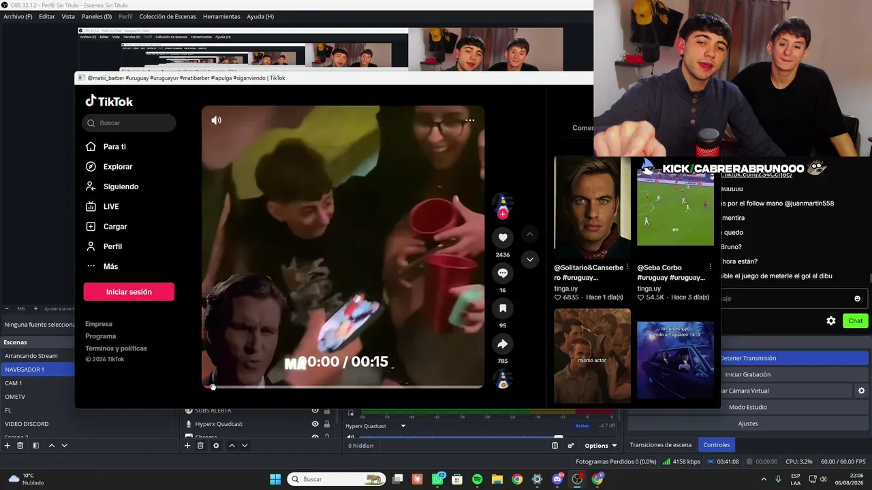Add a new source with plus icon

coord(187,446)
